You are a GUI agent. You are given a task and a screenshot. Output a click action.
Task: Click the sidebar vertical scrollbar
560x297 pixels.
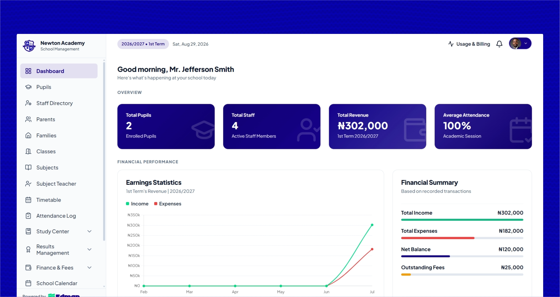pos(104,151)
